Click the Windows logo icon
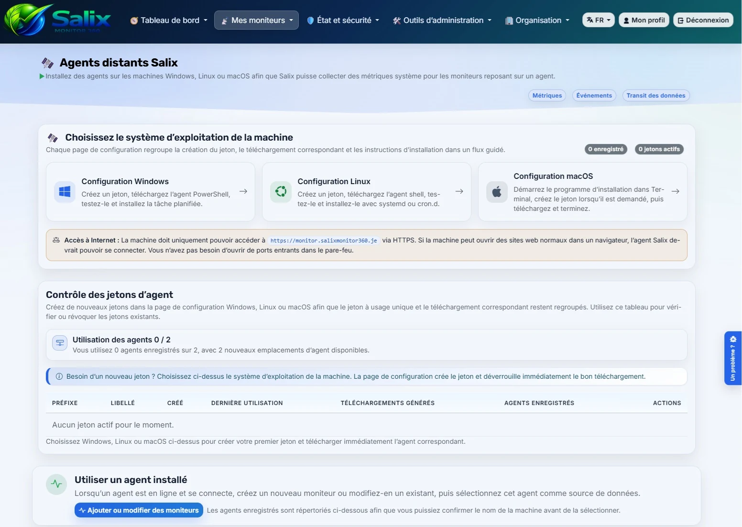 click(x=65, y=192)
